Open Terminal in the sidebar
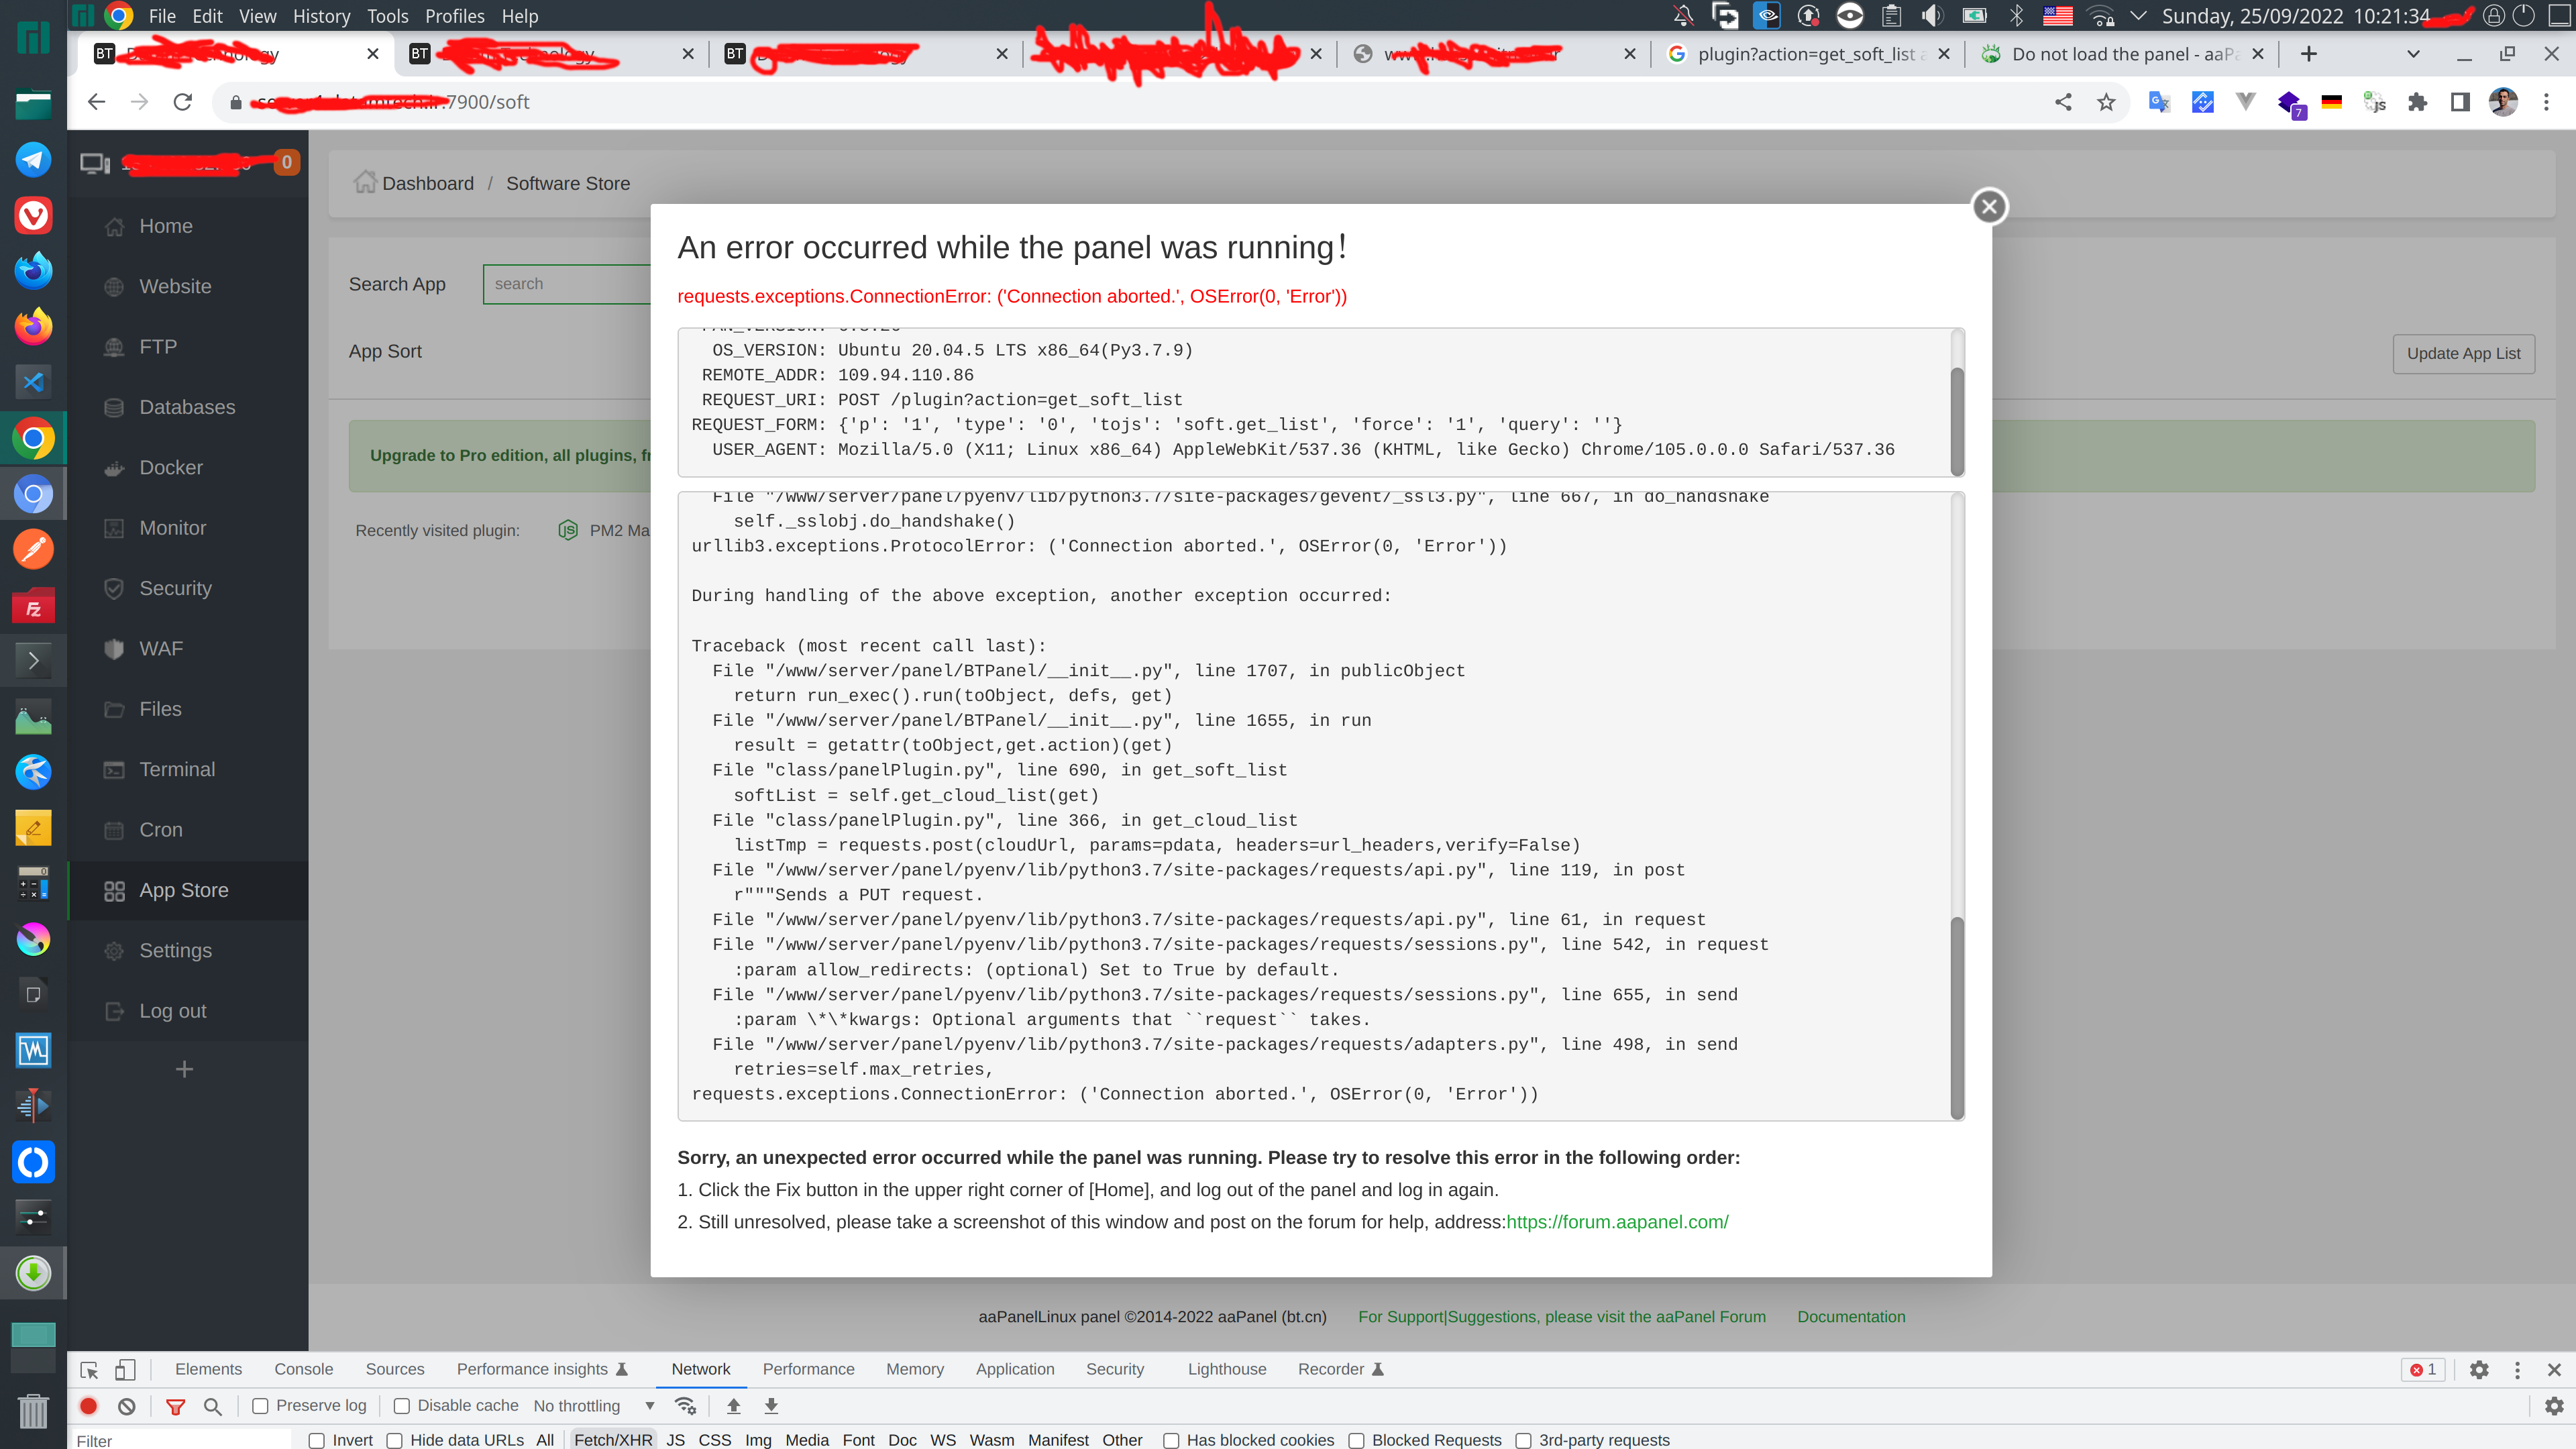Viewport: 2576px width, 1449px height. (x=188, y=769)
